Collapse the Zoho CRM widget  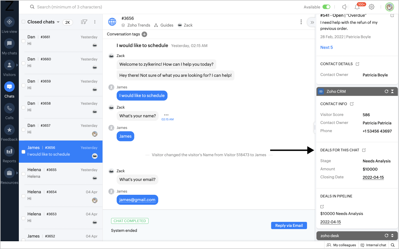point(392,91)
